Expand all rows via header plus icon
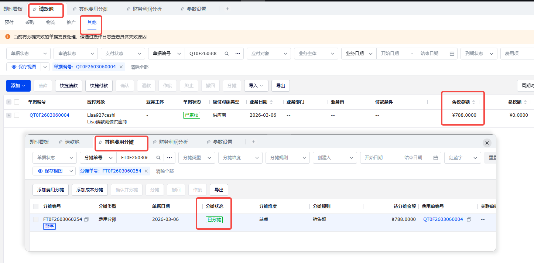This screenshot has width=534, height=263. (x=9, y=102)
